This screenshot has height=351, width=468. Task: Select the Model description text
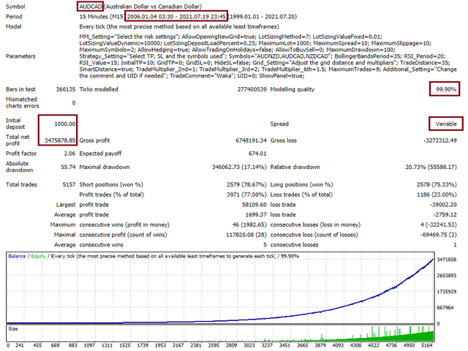[179, 26]
